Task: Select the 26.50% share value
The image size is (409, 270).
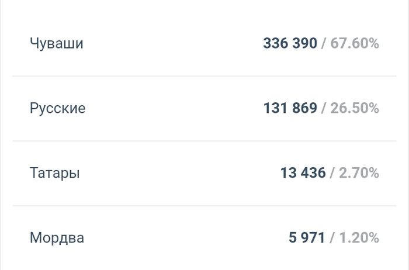Action: [355, 108]
